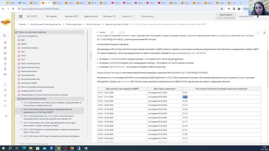Expand the 'НДС' tree node
This screenshot has height=151, width=269.
coord(19,40)
